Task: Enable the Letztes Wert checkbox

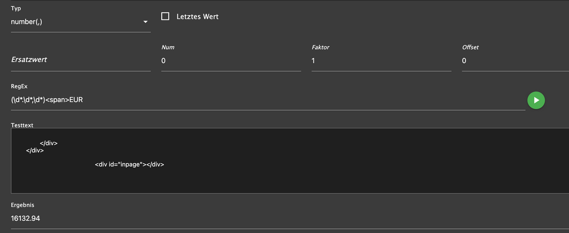Action: [165, 16]
